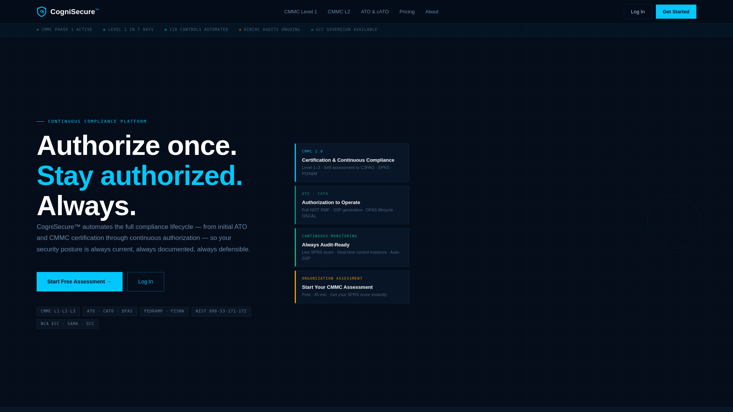Image resolution: width=733 pixels, height=412 pixels.
Task: Click the CMMC PHASE 1 ACTIVE status
Action: tap(65, 30)
